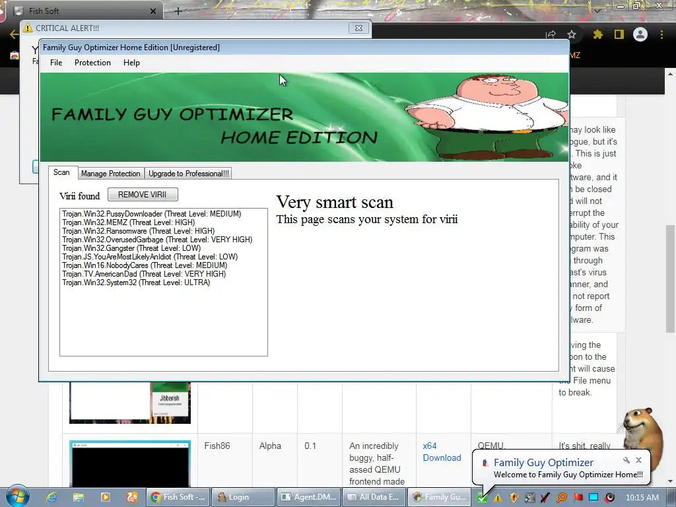Click the wrench icon in balloon notification
The height and width of the screenshot is (507, 676).
626,460
